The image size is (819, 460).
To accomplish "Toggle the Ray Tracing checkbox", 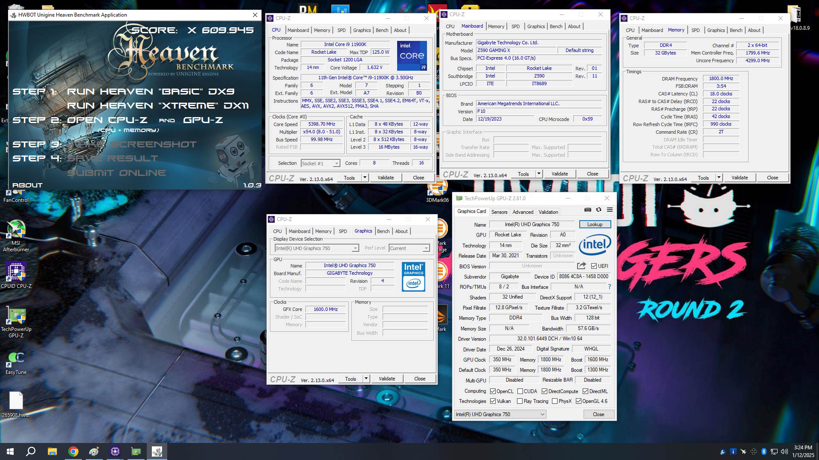I will coord(520,401).
